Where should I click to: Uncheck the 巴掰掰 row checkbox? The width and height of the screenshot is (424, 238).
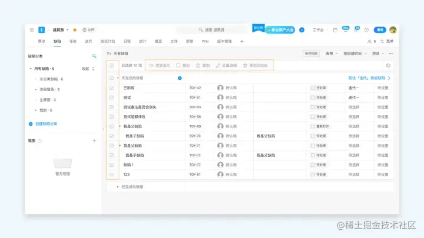[112, 88]
